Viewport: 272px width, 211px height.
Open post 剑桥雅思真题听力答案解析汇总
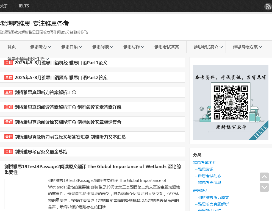[45, 92]
